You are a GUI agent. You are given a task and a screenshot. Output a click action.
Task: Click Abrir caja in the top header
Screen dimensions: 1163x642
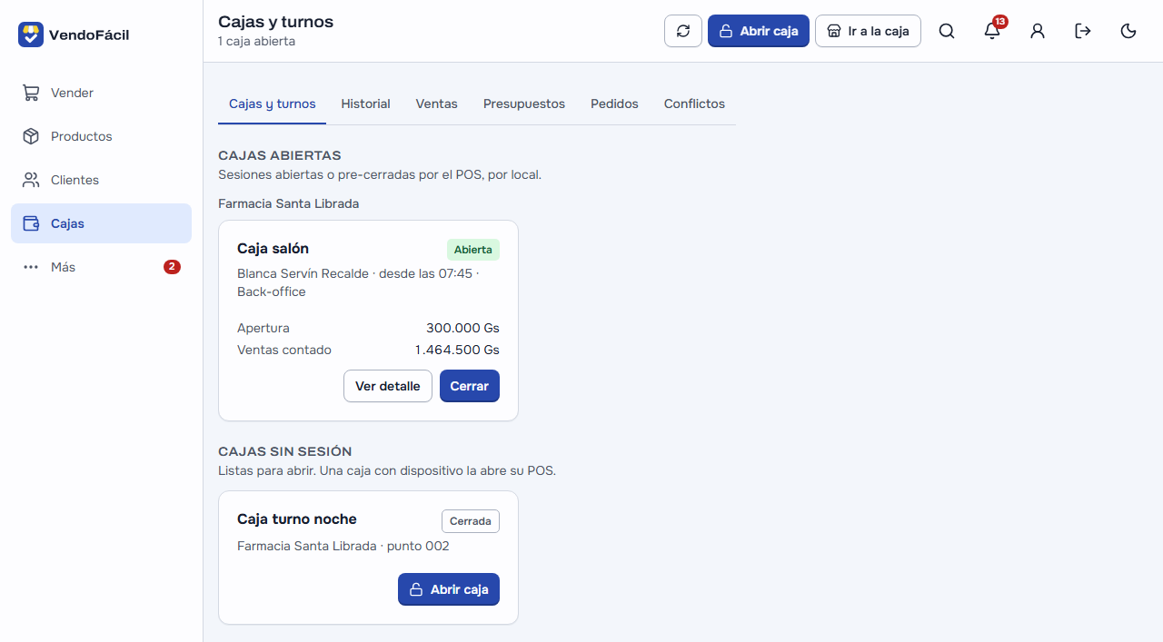[x=759, y=31]
